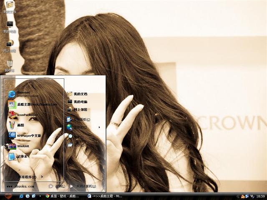Open Search magnifier entry in start menu

(75, 136)
